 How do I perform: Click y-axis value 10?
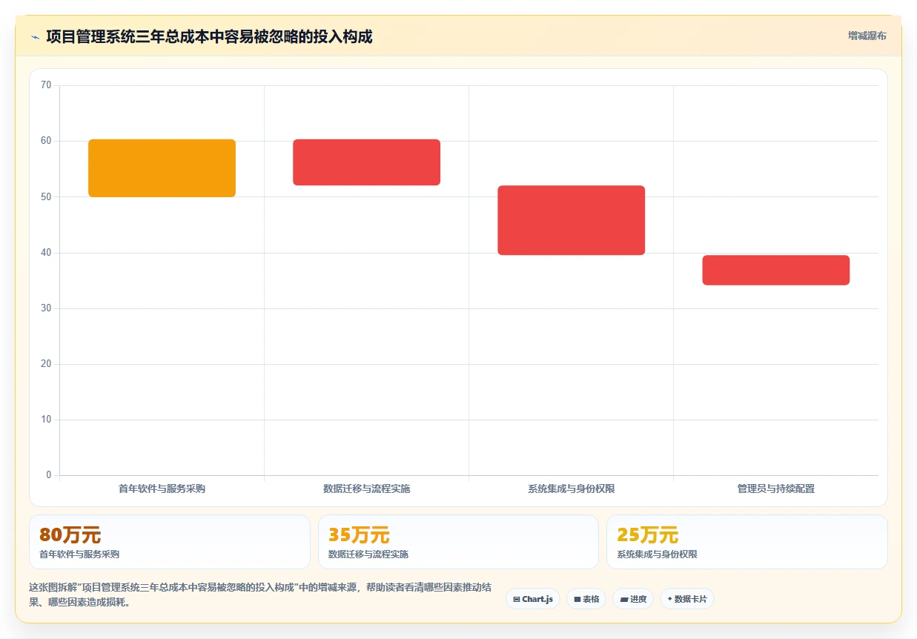pos(46,420)
